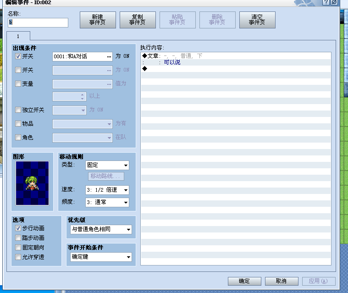
Task: Open the 频度 frequency dropdown
Action: tap(107, 202)
